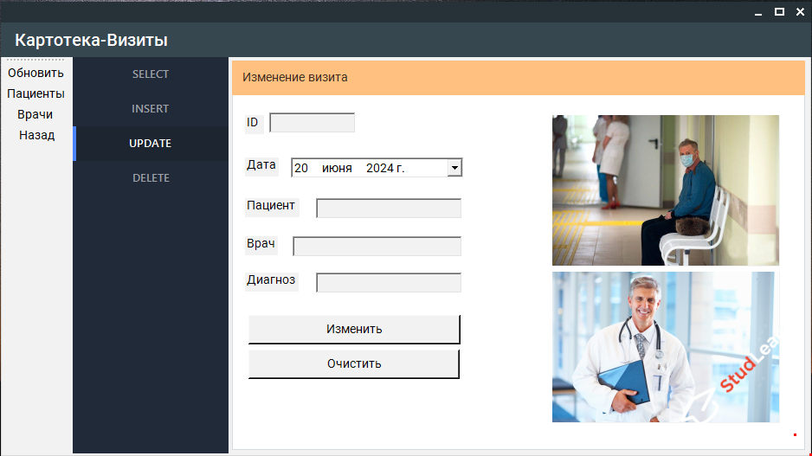This screenshot has width=812, height=456.
Task: Focus the Врач input field
Action: click(x=377, y=247)
